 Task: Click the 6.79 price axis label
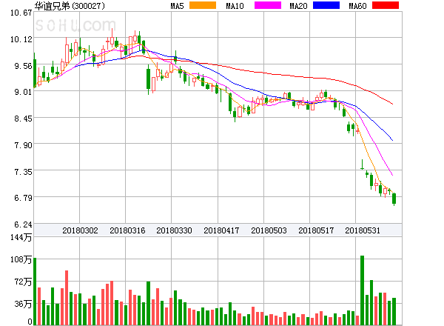point(23,198)
